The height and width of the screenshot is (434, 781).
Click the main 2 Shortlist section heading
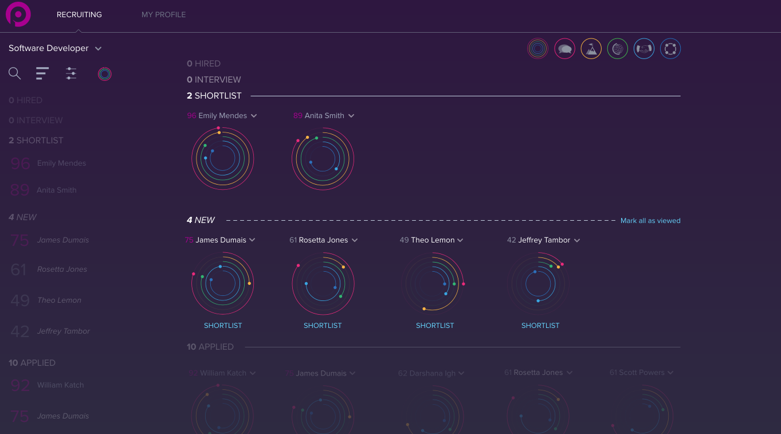coord(214,96)
